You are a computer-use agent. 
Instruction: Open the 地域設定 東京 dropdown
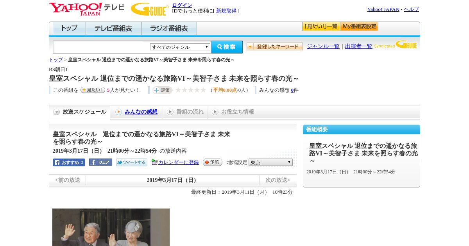270,162
